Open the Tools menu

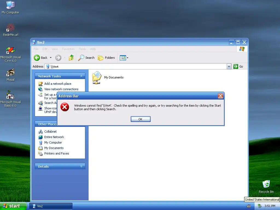tap(82, 49)
